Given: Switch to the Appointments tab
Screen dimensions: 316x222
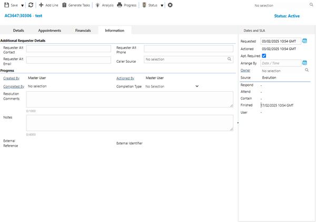Looking at the screenshot, I should pos(50,31).
